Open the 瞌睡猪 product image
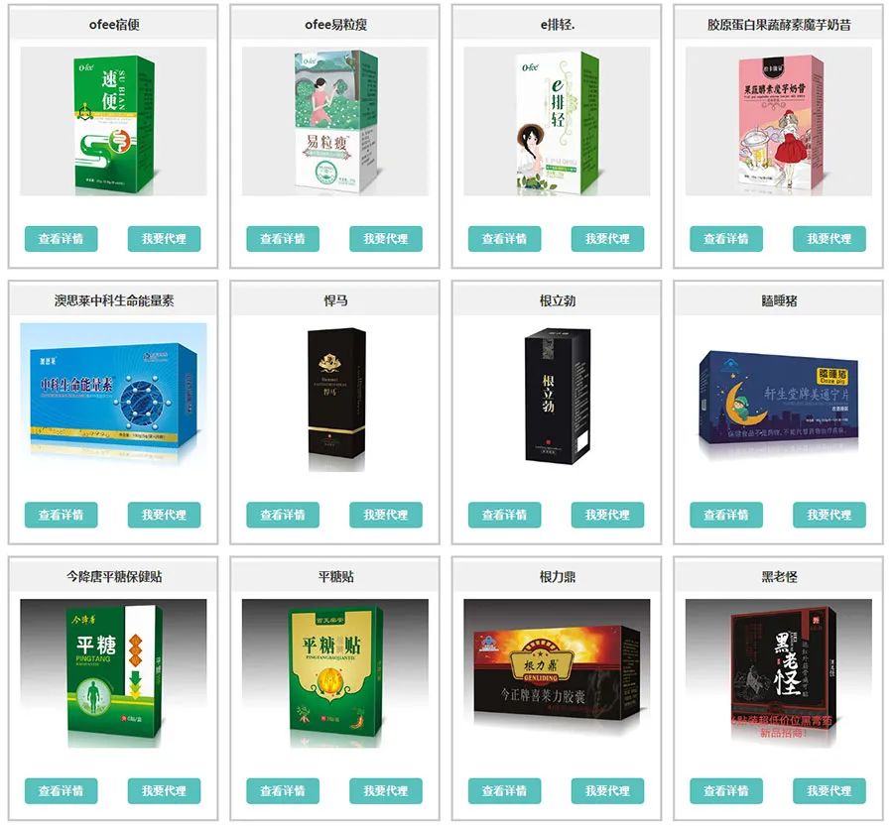This screenshot has width=893, height=826. pyautogui.click(x=779, y=398)
